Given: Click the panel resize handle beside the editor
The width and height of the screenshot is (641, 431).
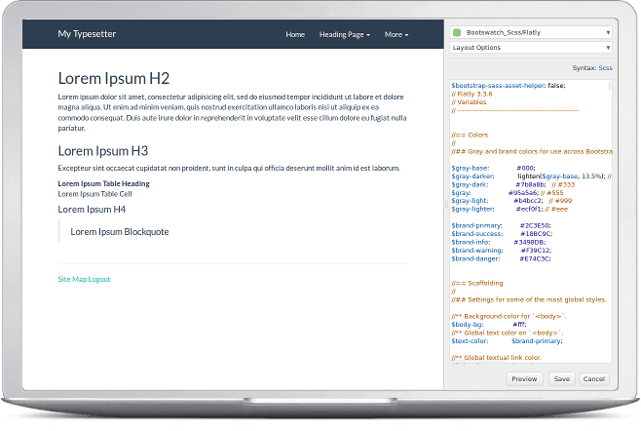Looking at the screenshot, I should pyautogui.click(x=444, y=205).
